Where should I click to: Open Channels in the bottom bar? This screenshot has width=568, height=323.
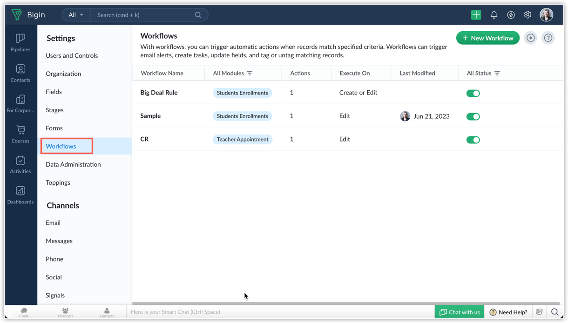[x=65, y=312]
